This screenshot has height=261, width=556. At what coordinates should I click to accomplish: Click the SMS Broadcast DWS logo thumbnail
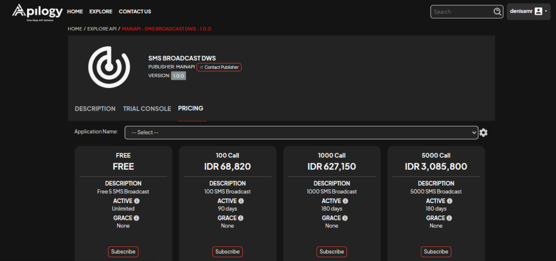pos(109,67)
